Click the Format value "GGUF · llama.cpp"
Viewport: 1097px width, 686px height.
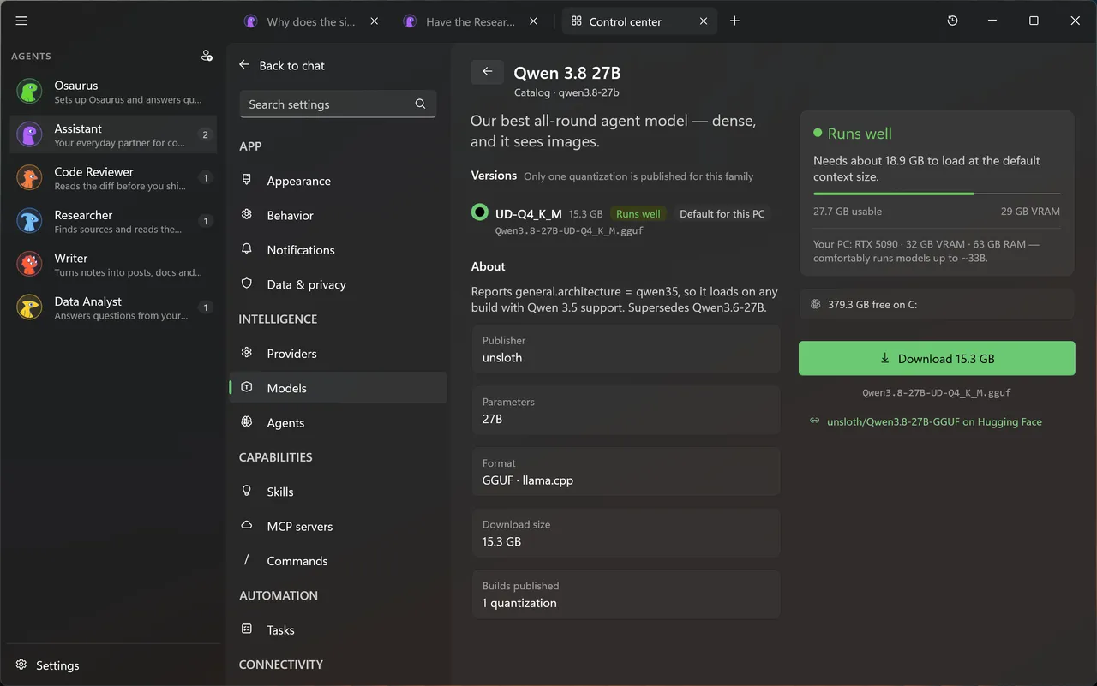pos(528,480)
